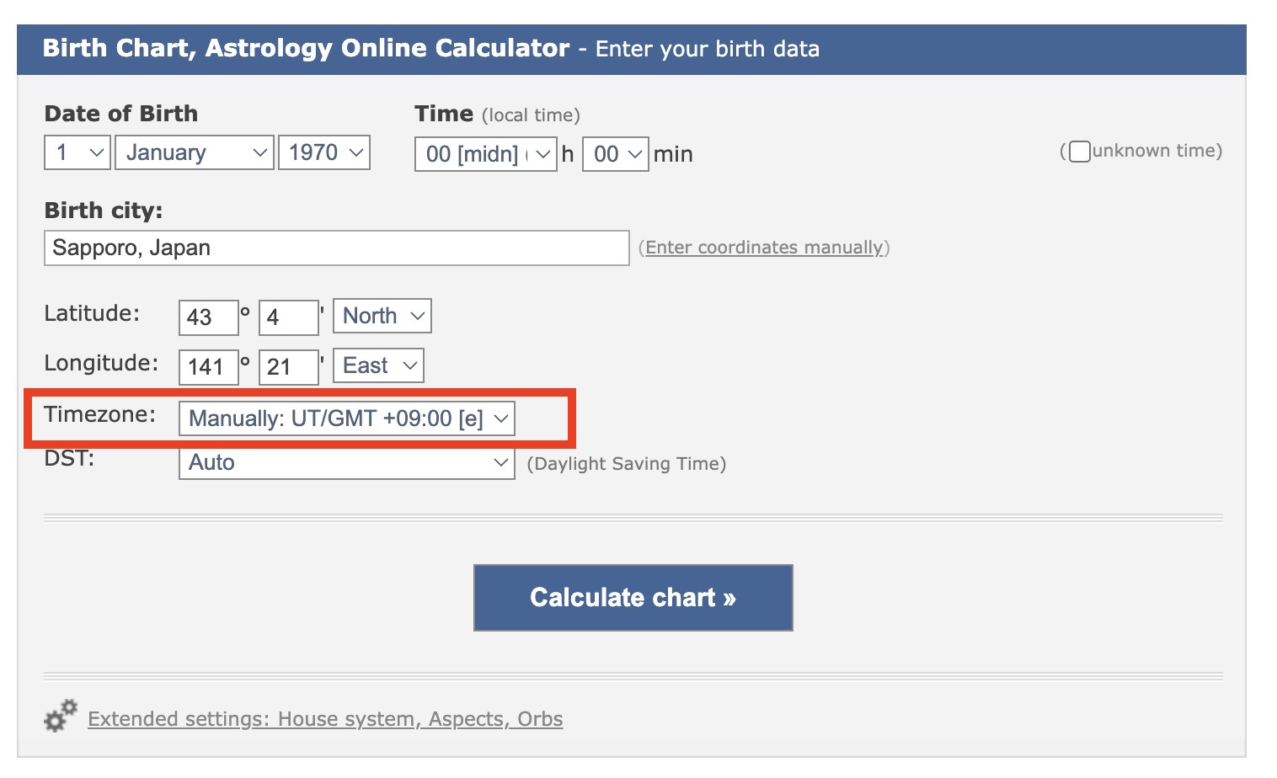Click Enter coordinates manually link
The image size is (1277, 778).
[764, 248]
